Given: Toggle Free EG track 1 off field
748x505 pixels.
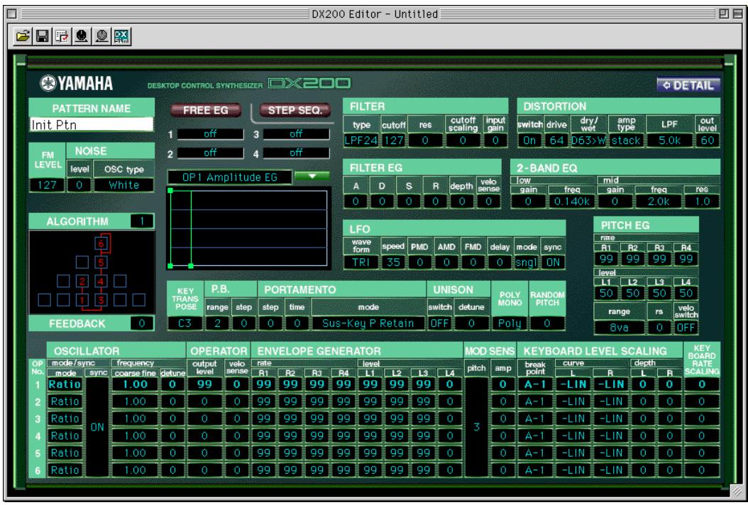Looking at the screenshot, I should click(x=210, y=134).
